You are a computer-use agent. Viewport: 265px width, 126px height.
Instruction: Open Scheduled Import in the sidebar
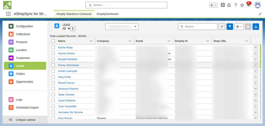(x=25, y=107)
